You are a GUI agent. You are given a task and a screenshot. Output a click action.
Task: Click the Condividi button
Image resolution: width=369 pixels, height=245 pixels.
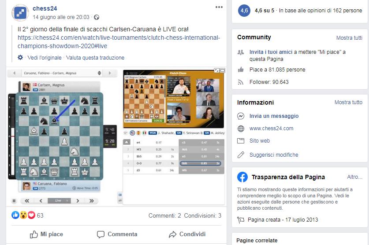[x=187, y=234]
